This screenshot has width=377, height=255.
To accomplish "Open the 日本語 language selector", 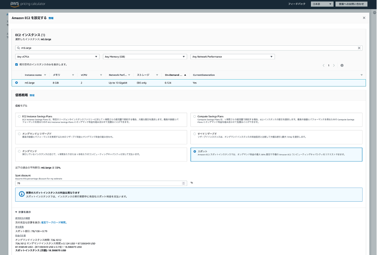I will pyautogui.click(x=322, y=4).
